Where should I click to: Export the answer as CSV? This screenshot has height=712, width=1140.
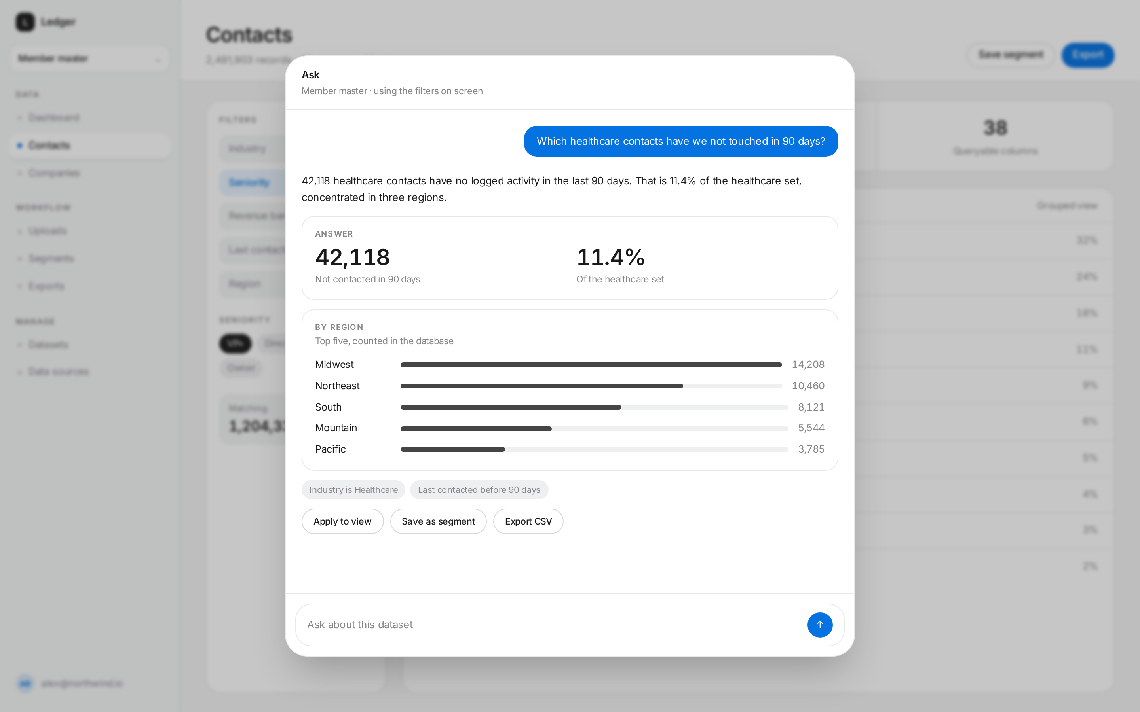click(528, 521)
